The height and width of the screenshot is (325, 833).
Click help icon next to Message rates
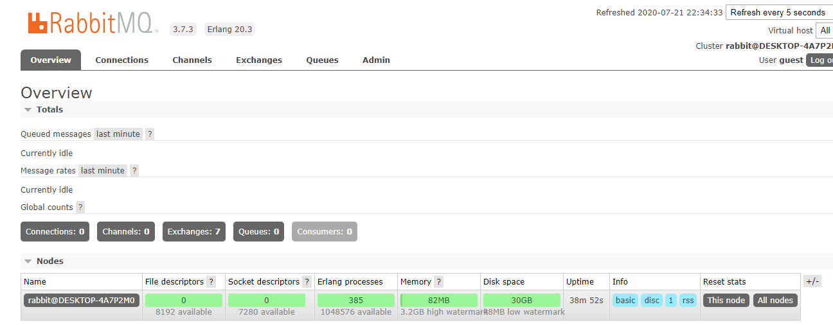134,171
